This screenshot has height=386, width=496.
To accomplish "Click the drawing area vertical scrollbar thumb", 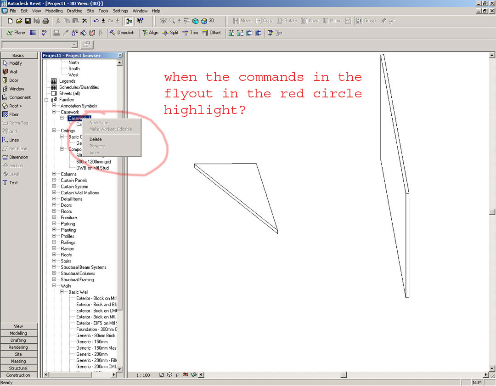I will click(492, 212).
